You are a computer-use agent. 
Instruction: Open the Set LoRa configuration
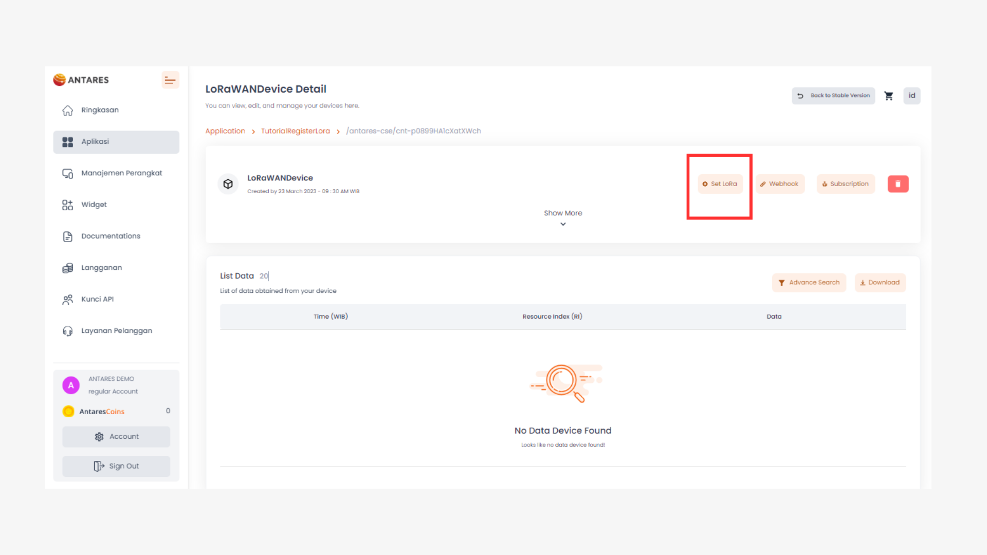(x=720, y=183)
